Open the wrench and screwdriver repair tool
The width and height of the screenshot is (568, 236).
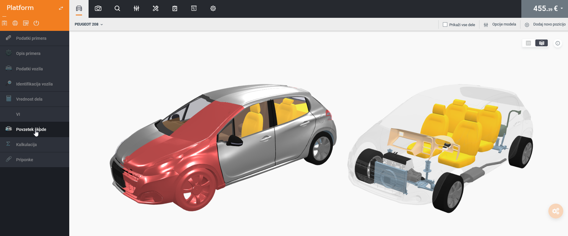155,9
